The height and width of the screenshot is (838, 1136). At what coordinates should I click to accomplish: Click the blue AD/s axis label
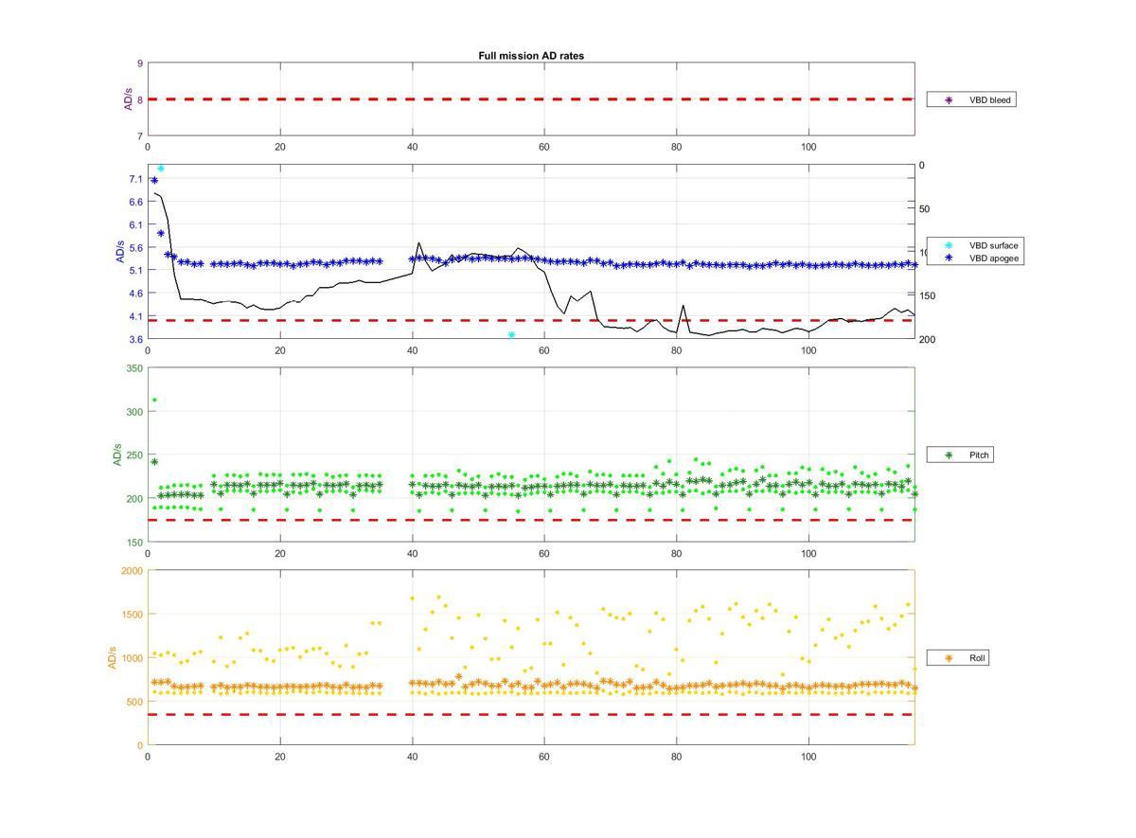pyautogui.click(x=119, y=252)
